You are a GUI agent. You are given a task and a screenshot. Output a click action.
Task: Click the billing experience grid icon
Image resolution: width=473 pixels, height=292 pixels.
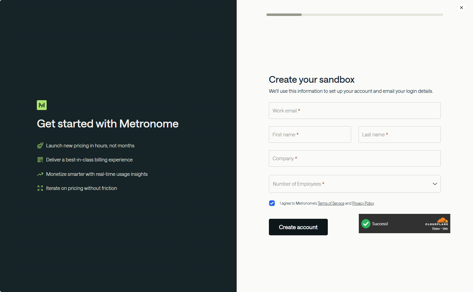tap(40, 159)
